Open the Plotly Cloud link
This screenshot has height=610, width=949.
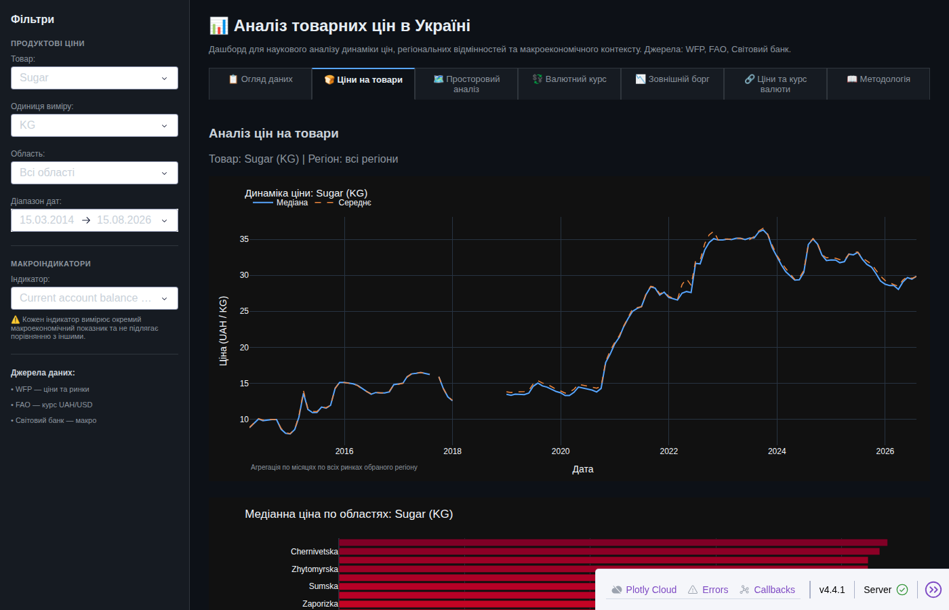tap(644, 590)
